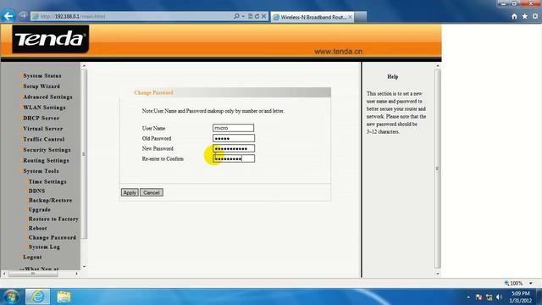Open the zoom level 100% dropdown arrow

click(x=531, y=283)
